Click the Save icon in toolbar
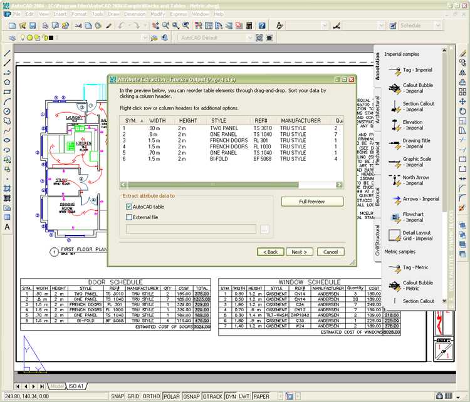This screenshot has width=470, height=402. coord(33,26)
